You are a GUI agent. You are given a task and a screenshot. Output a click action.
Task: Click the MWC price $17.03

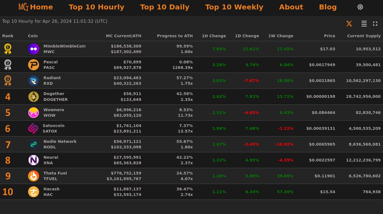coord(327,49)
